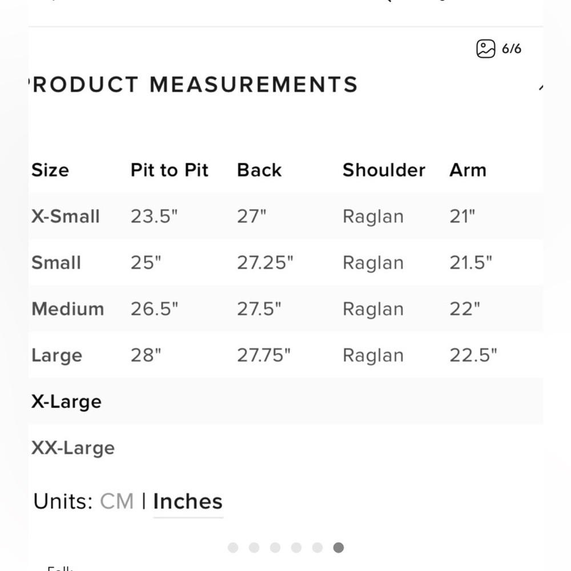Choose the XX-Large size row label
Image resolution: width=571 pixels, height=571 pixels.
pos(73,448)
